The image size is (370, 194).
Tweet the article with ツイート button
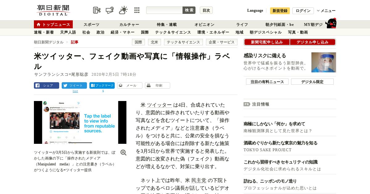(x=74, y=86)
